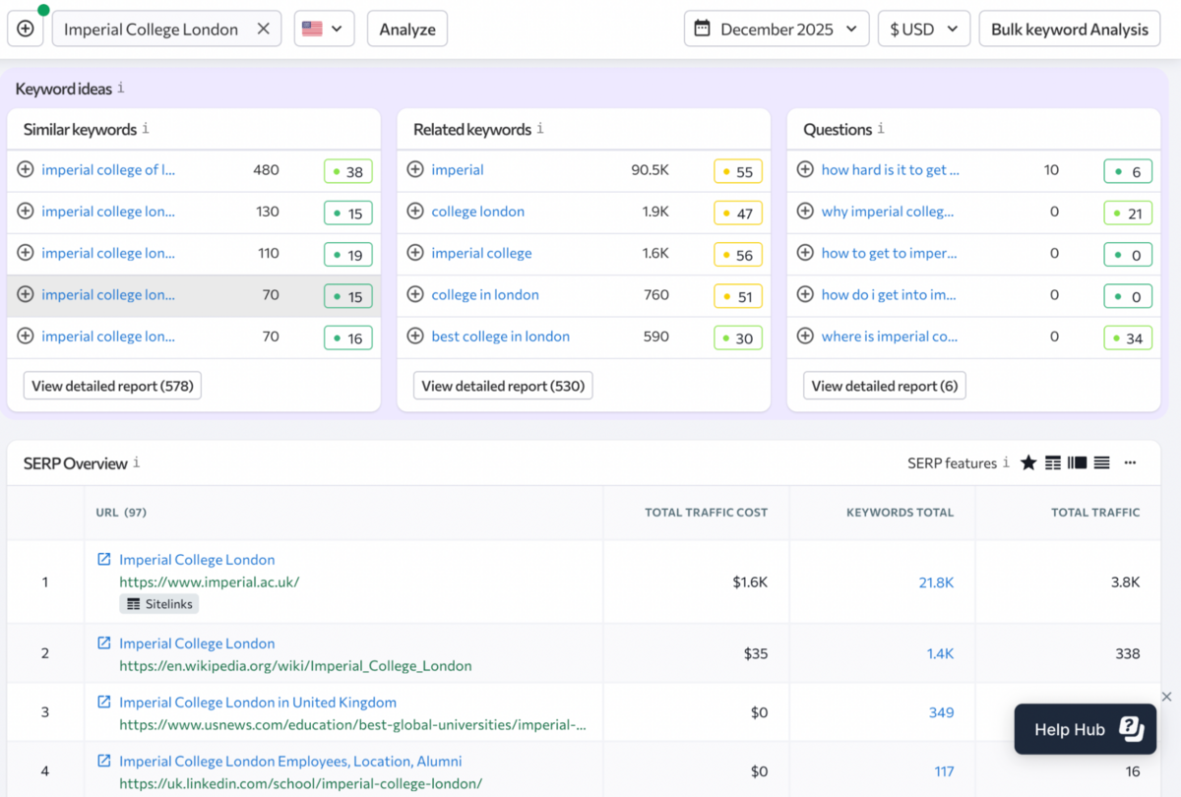Add 'imperial college' related keyword via plus icon
The width and height of the screenshot is (1181, 797).
click(415, 253)
